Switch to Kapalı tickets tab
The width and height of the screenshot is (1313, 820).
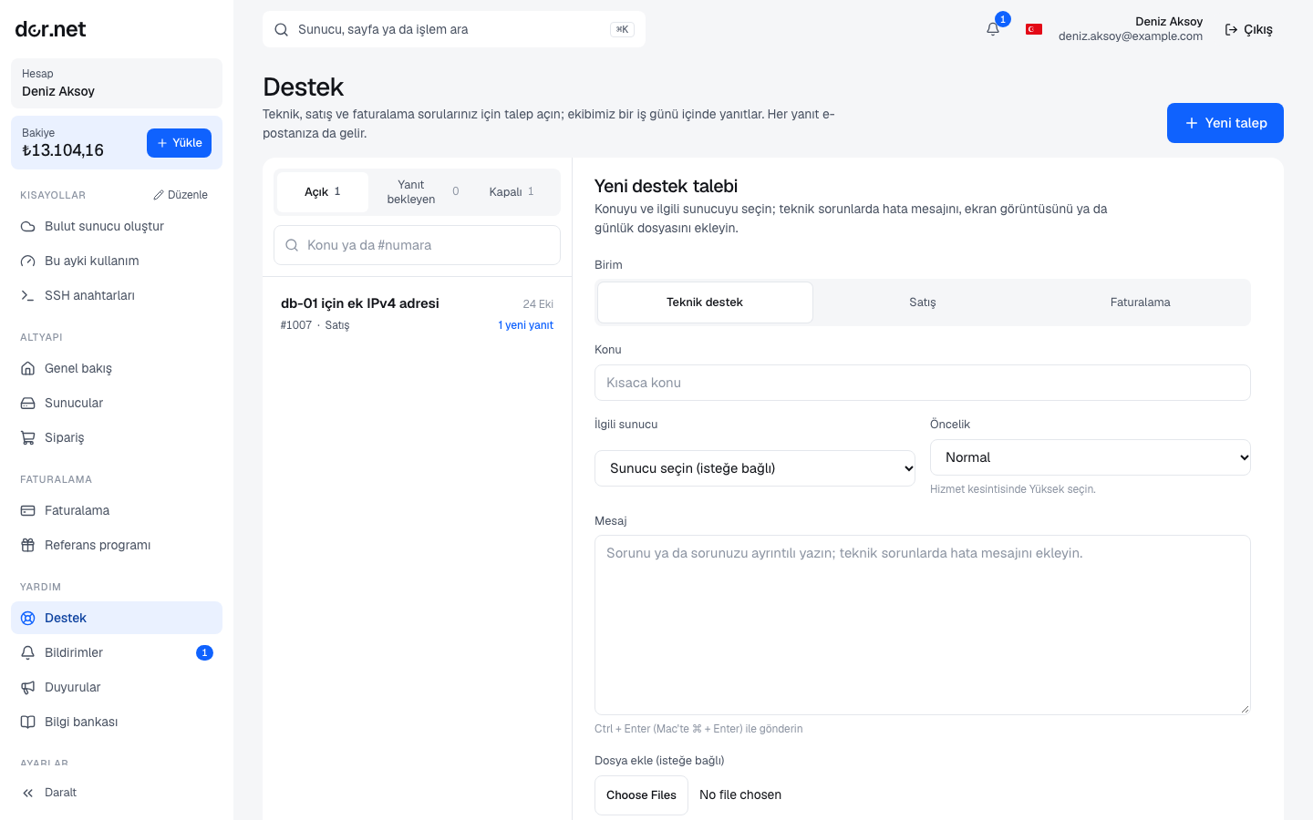[512, 192]
